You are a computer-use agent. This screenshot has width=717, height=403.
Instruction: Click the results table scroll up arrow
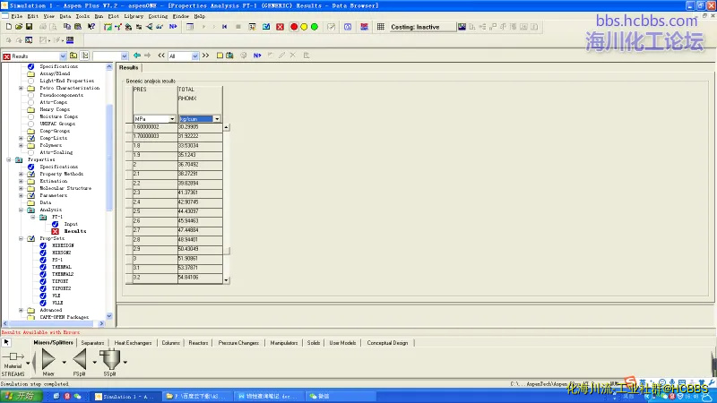click(227, 127)
